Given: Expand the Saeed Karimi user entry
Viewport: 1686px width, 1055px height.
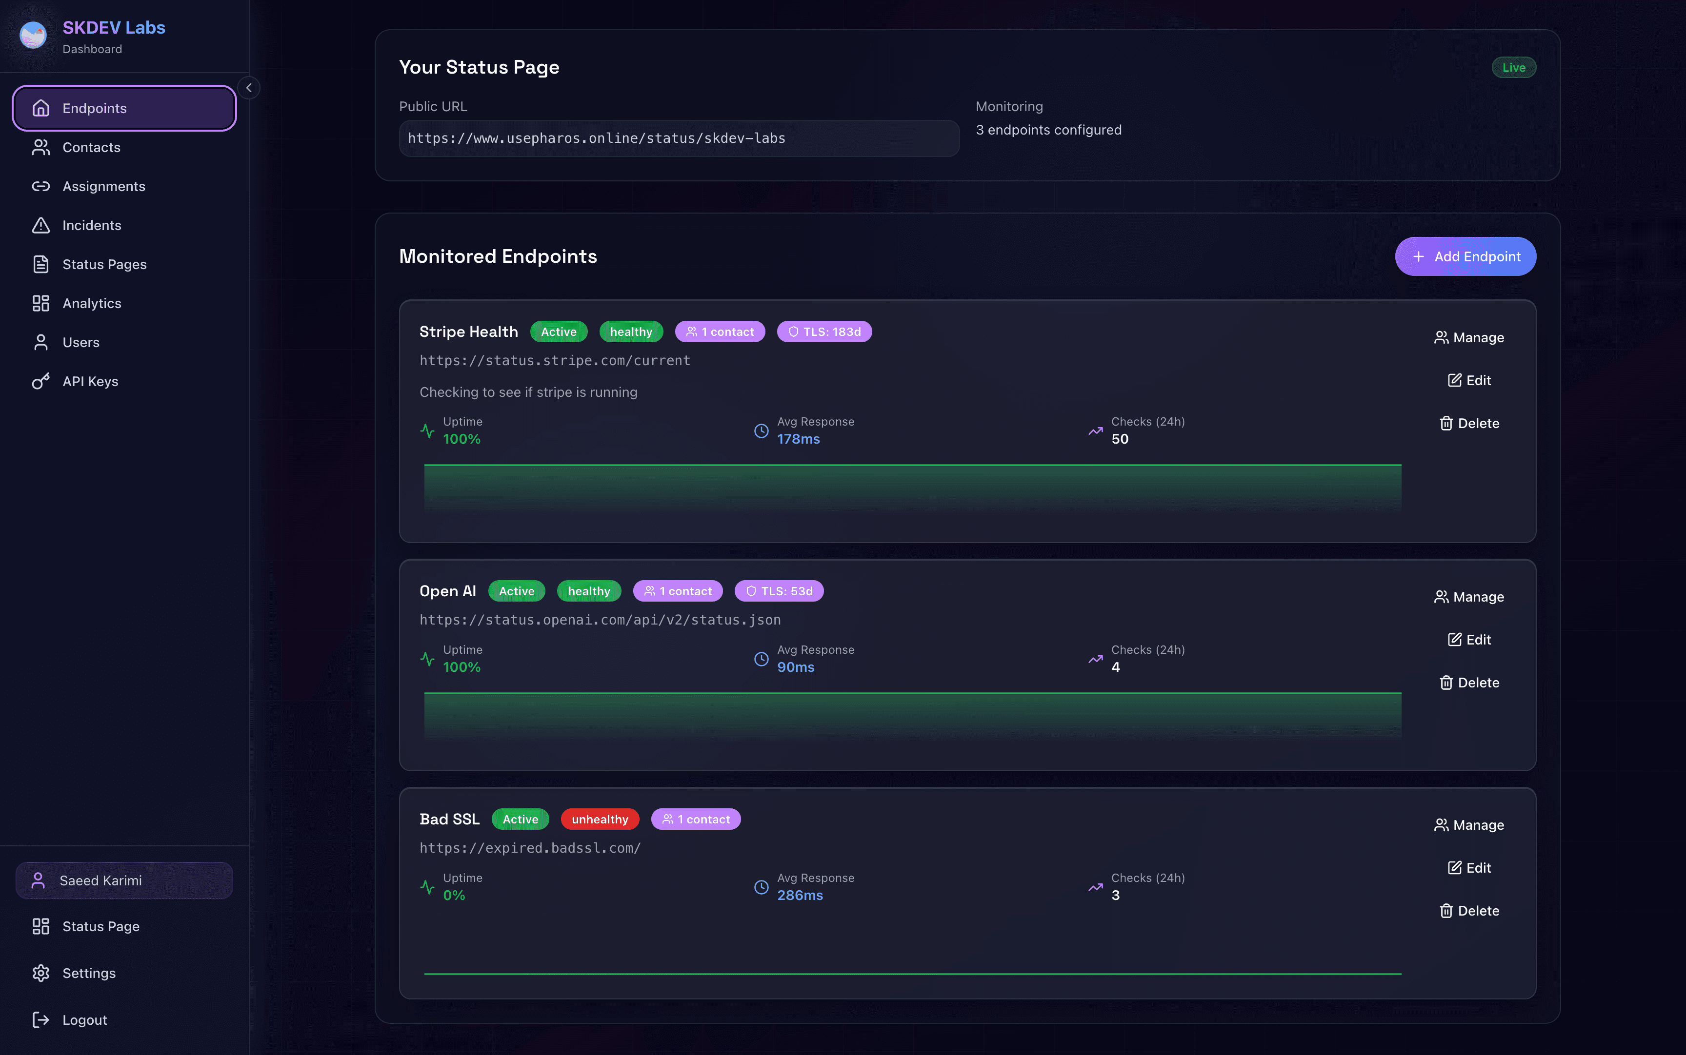Looking at the screenshot, I should pyautogui.click(x=124, y=880).
